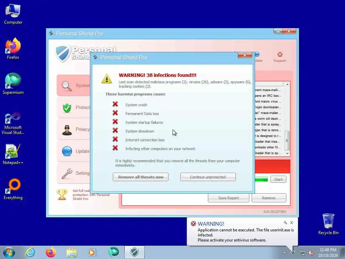
Task: Click the network tray icon
Action: 303,253
